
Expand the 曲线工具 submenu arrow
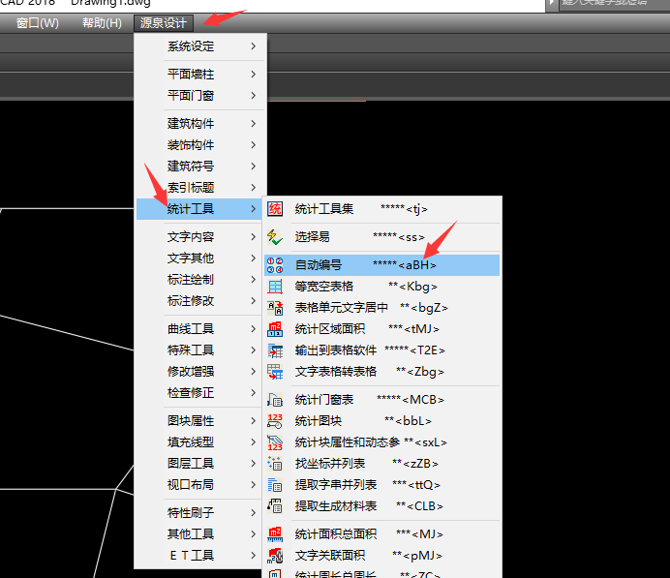(x=254, y=329)
